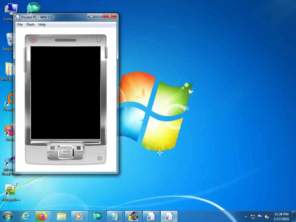
Task: Click the red power button on the emulated Pocket PC
Action: [33, 40]
